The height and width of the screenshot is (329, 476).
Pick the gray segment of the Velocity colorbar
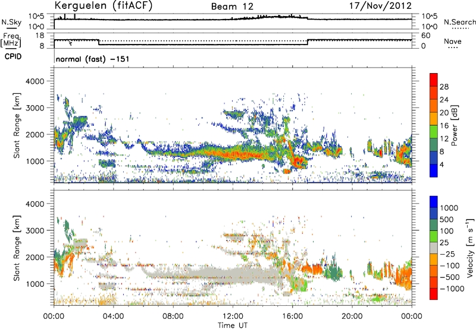(x=434, y=248)
